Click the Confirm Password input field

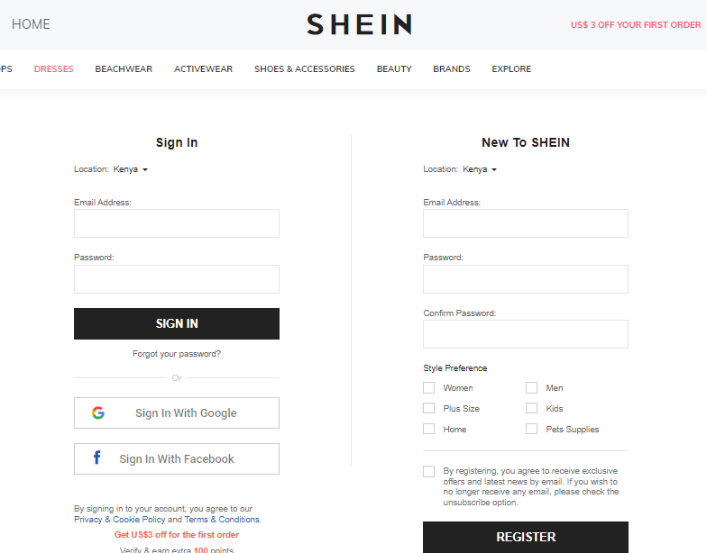(526, 334)
